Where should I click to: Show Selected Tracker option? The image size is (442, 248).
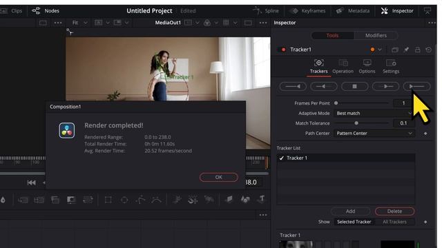point(354,222)
